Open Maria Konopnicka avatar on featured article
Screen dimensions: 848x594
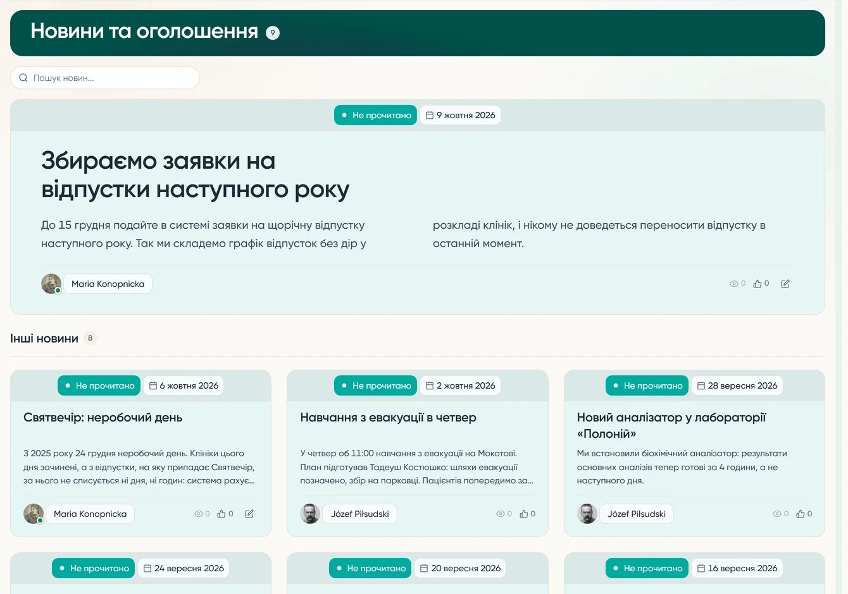[x=51, y=284]
